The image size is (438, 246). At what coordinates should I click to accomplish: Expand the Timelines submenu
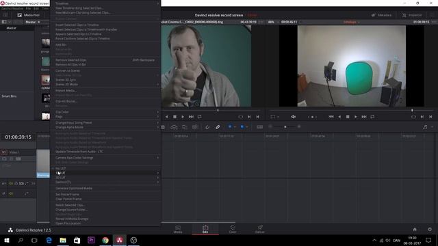(105, 3)
